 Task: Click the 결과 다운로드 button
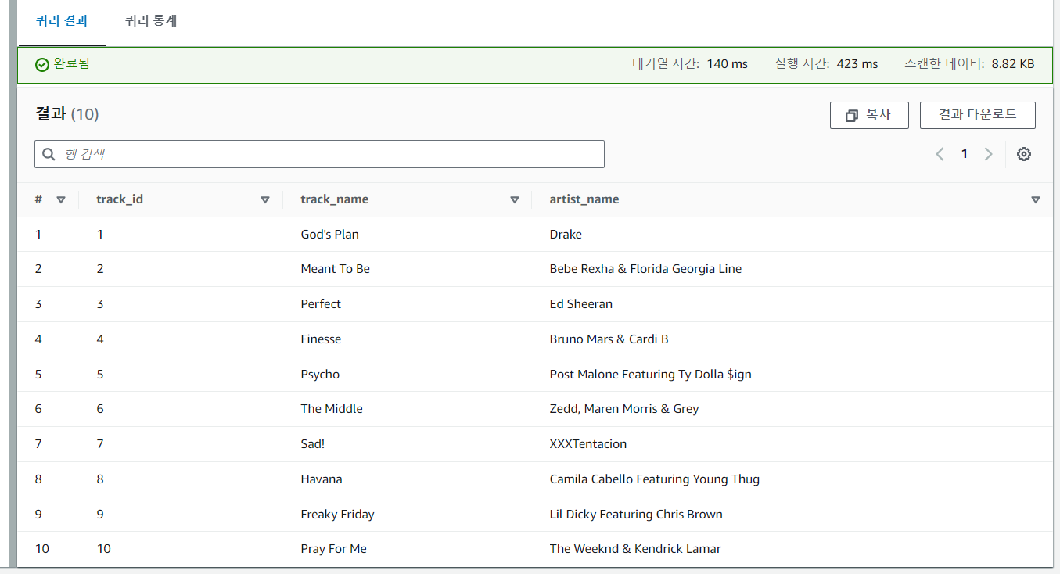tap(978, 115)
